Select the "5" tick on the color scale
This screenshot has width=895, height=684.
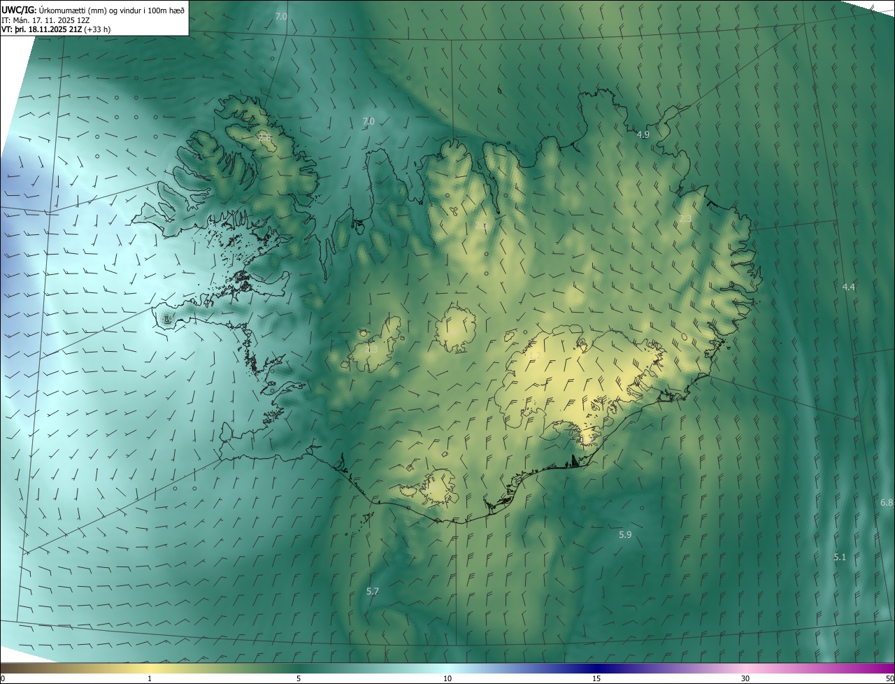[299, 679]
